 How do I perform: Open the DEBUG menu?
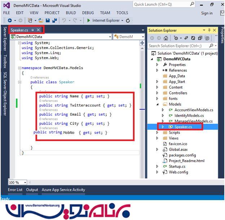click(88, 13)
